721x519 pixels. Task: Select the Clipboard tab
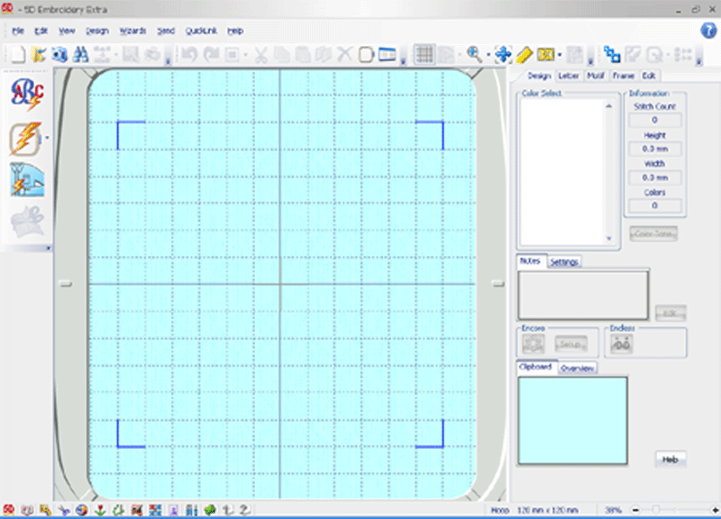(x=535, y=367)
